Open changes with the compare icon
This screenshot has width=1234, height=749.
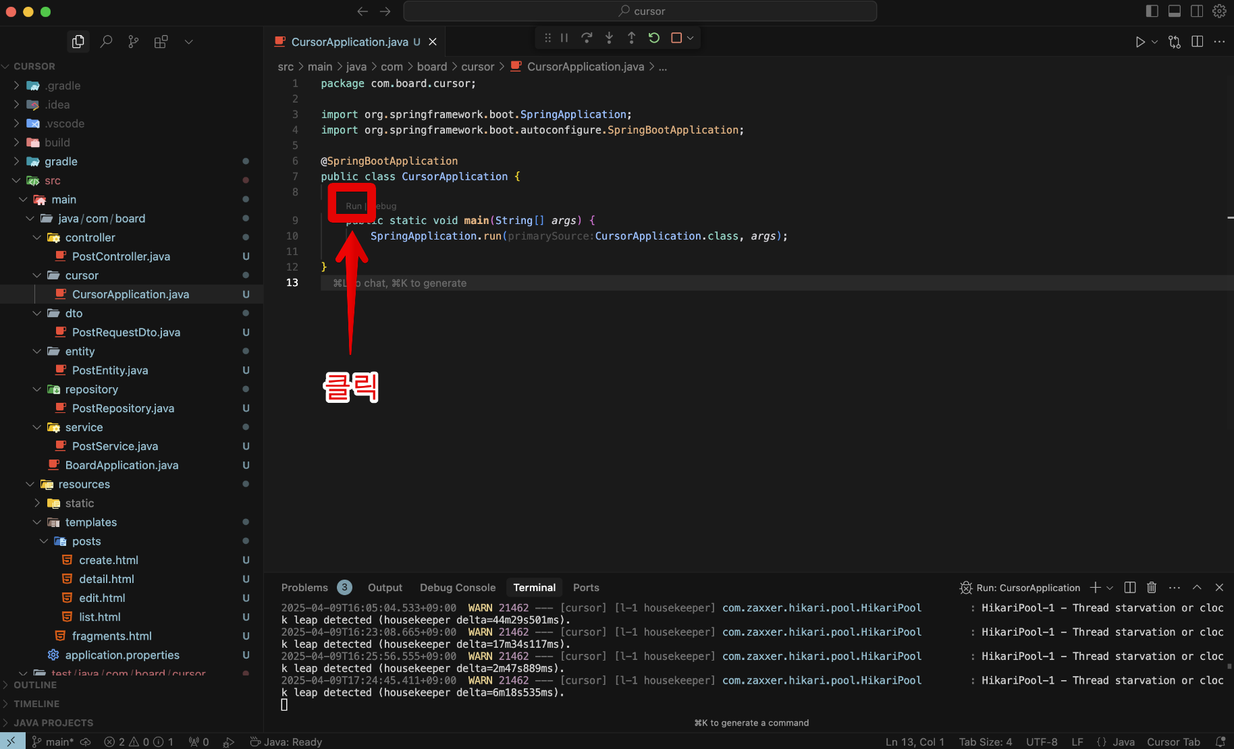click(x=1175, y=42)
